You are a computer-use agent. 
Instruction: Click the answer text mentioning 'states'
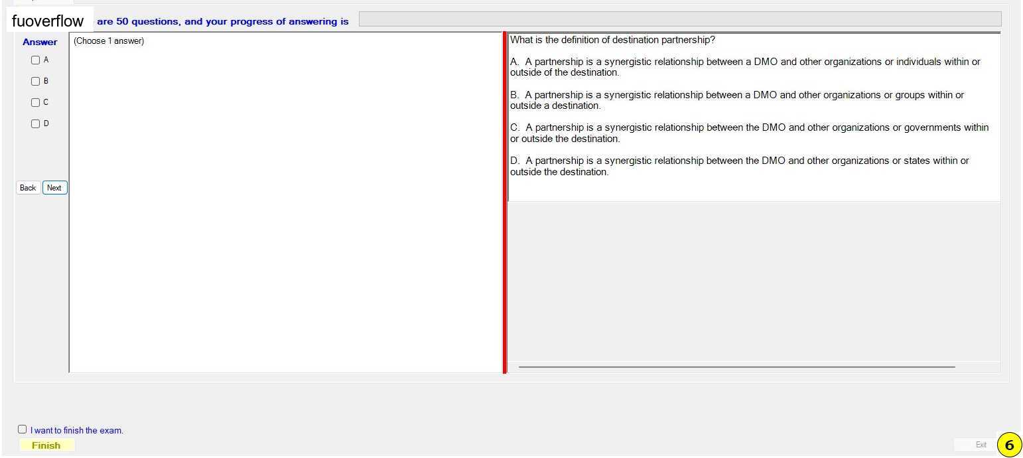point(739,166)
